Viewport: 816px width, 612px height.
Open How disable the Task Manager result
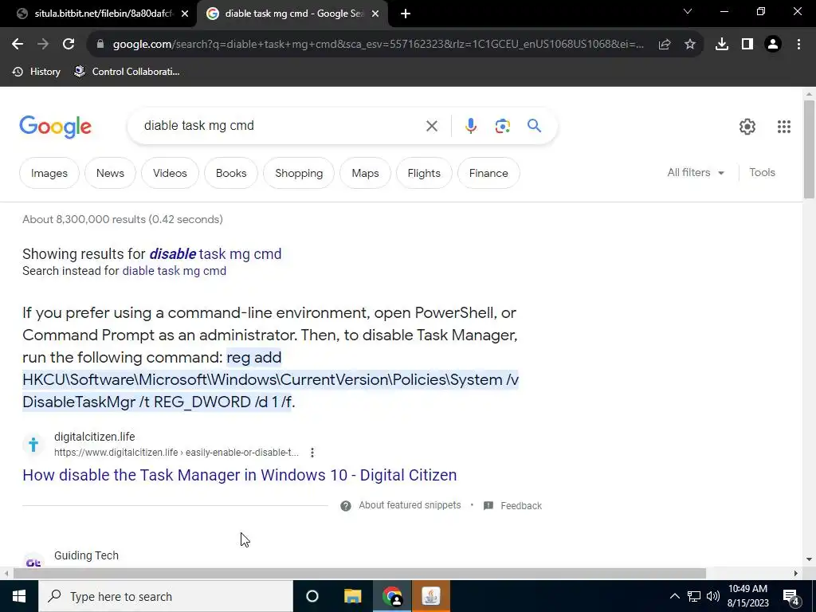[x=239, y=475]
